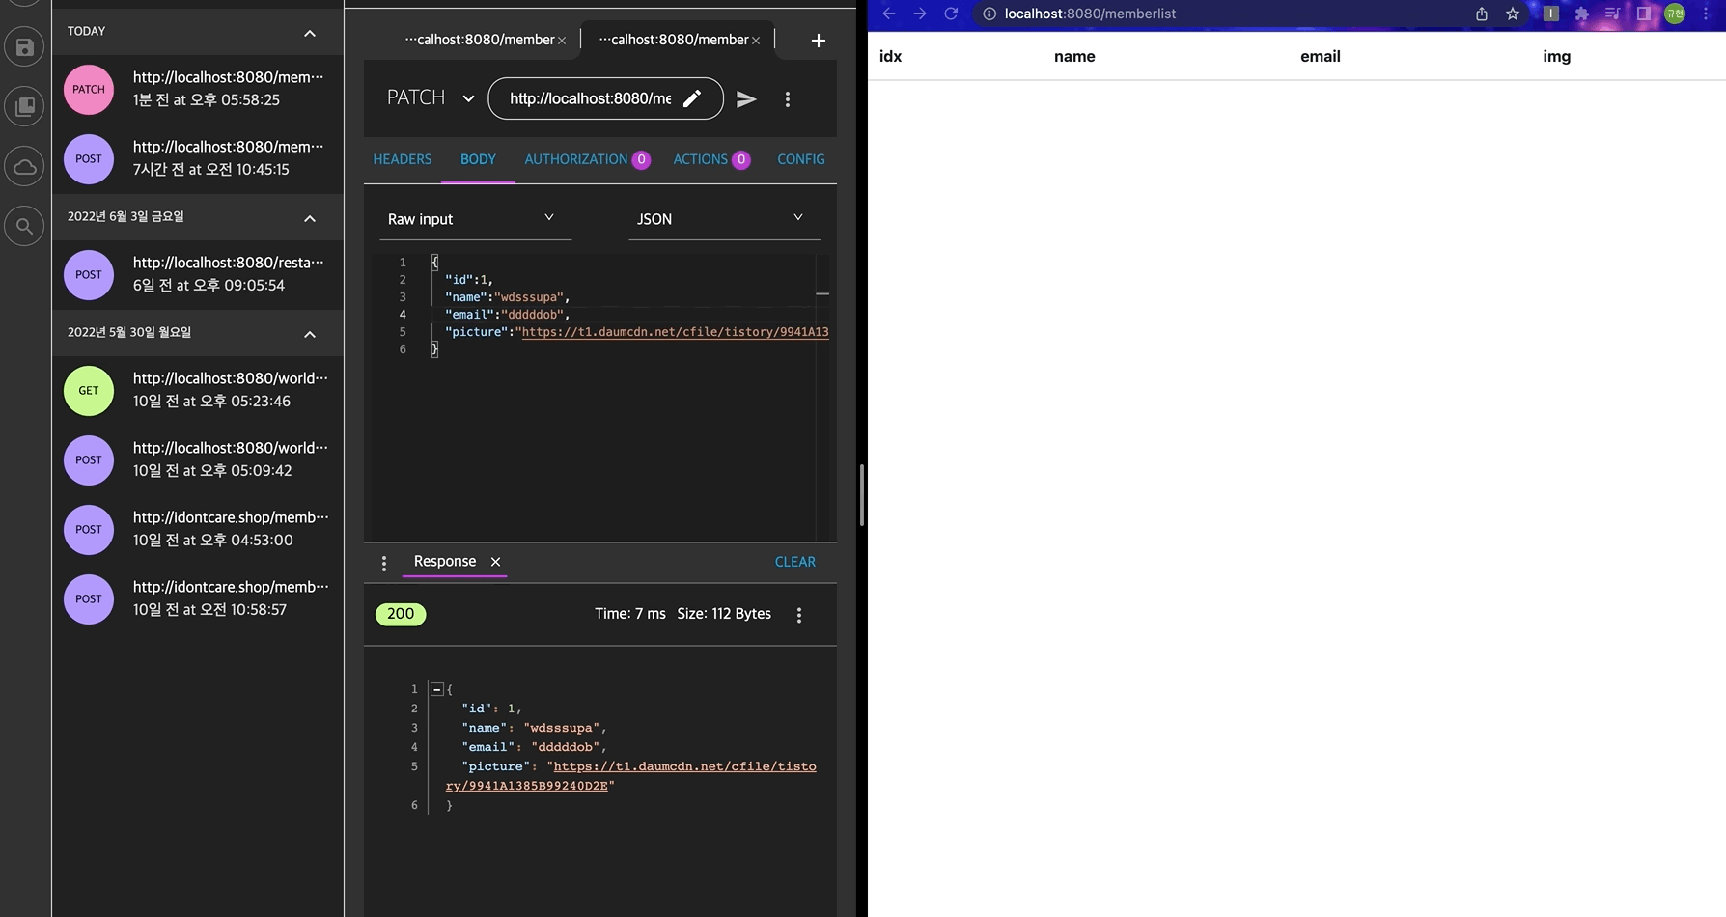Close the second calhost:8080/member tab

click(x=756, y=41)
